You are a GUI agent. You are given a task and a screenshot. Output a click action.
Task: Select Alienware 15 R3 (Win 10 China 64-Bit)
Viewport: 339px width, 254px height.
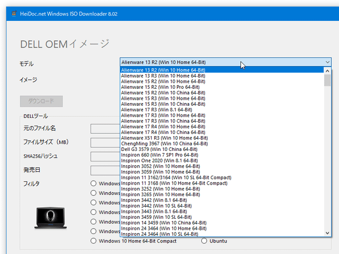coord(222,104)
